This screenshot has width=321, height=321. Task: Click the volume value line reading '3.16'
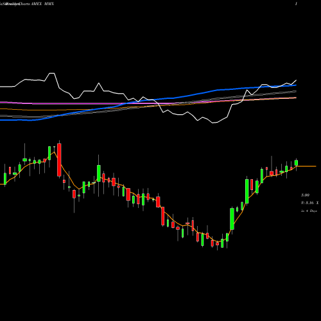pos(309,203)
